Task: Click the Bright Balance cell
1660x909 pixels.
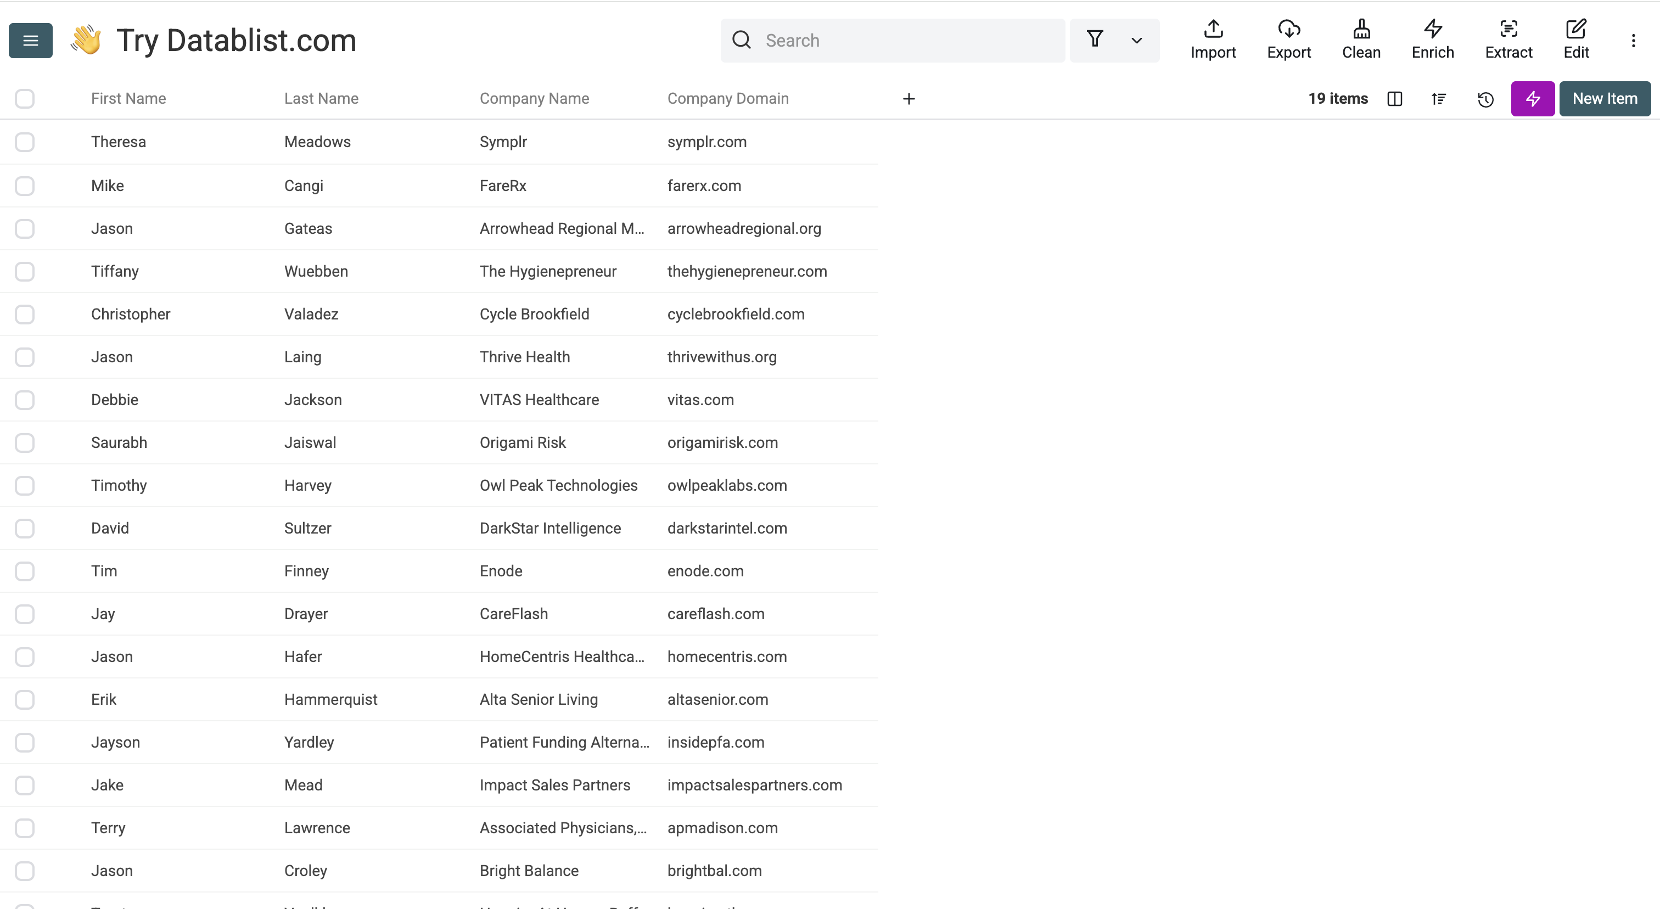Action: 529,871
